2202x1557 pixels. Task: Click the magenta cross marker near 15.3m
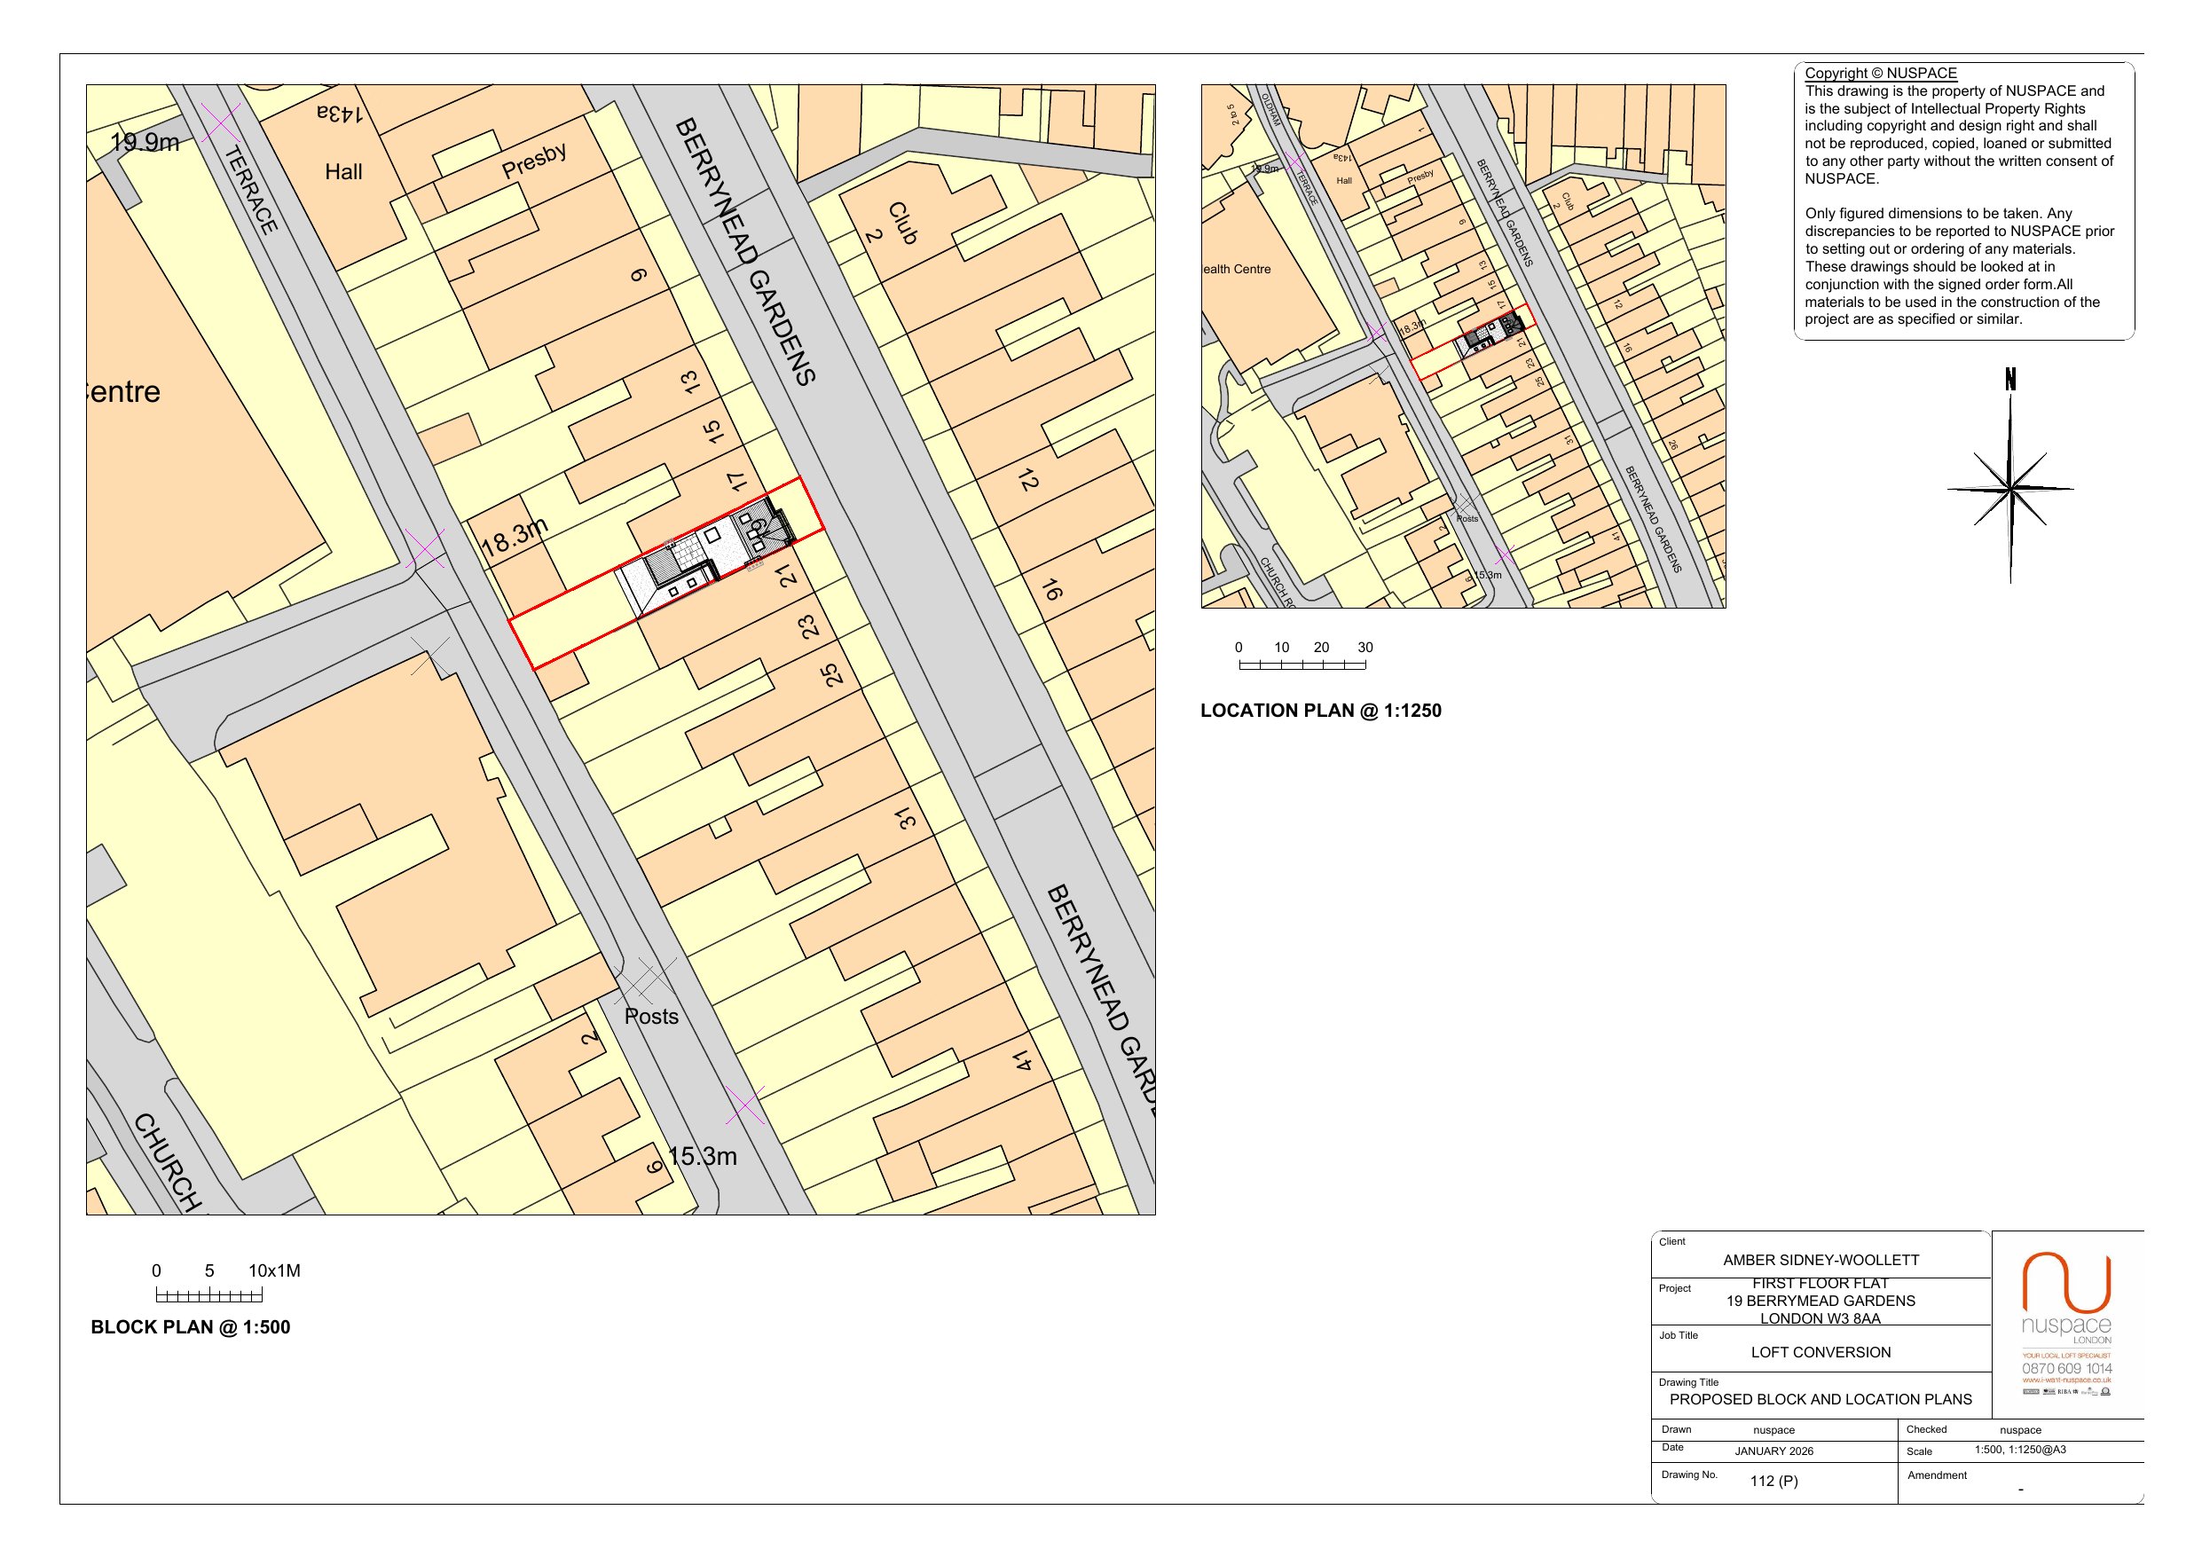(745, 1105)
